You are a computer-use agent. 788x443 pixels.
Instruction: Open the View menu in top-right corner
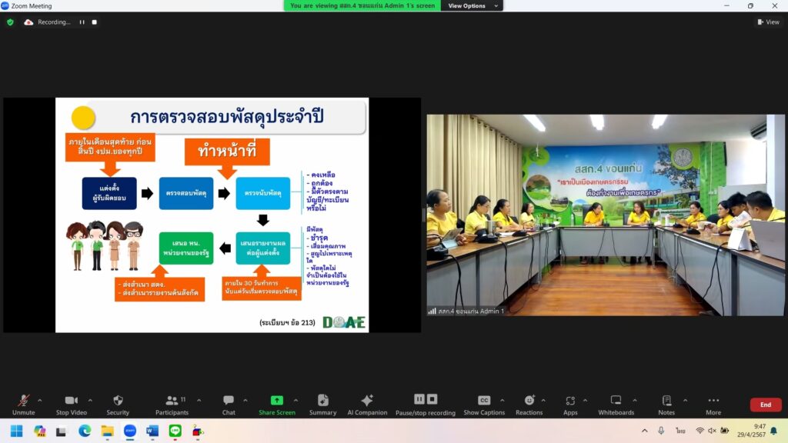click(x=768, y=22)
